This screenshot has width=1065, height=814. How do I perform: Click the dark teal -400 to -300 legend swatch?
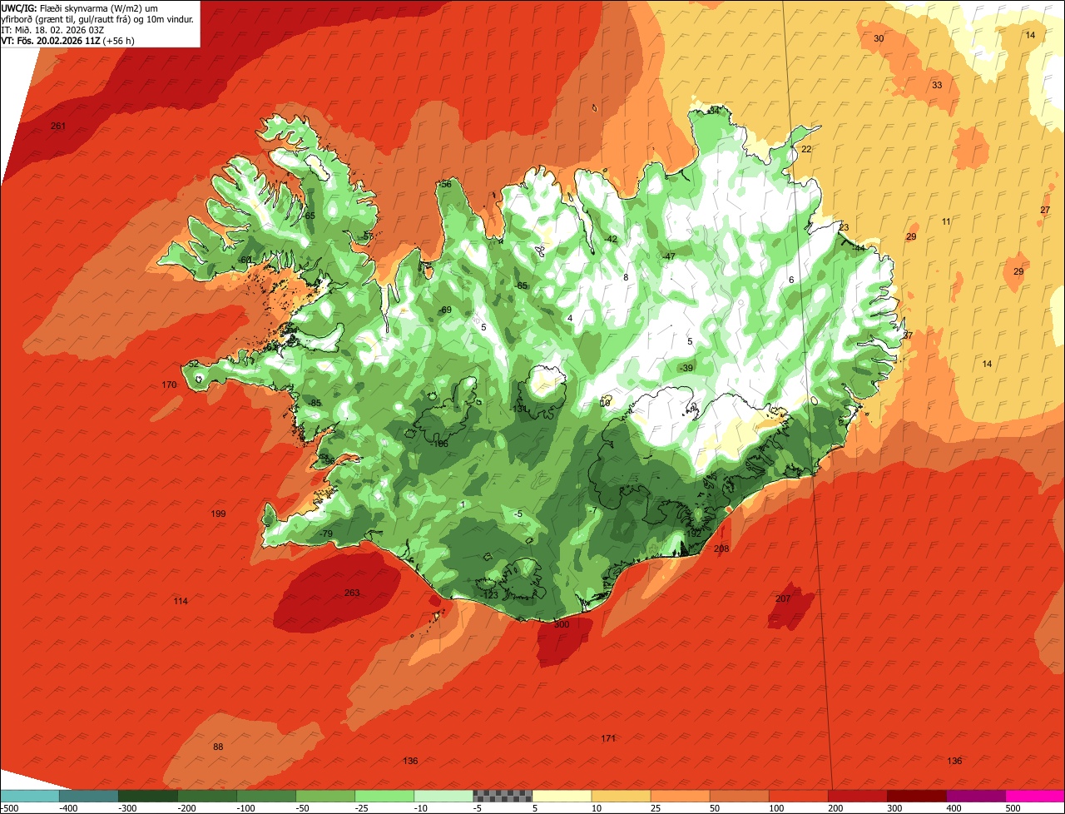pos(89,796)
